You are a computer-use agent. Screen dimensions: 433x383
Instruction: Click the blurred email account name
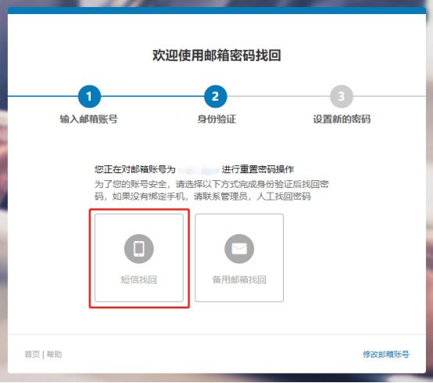tap(199, 169)
